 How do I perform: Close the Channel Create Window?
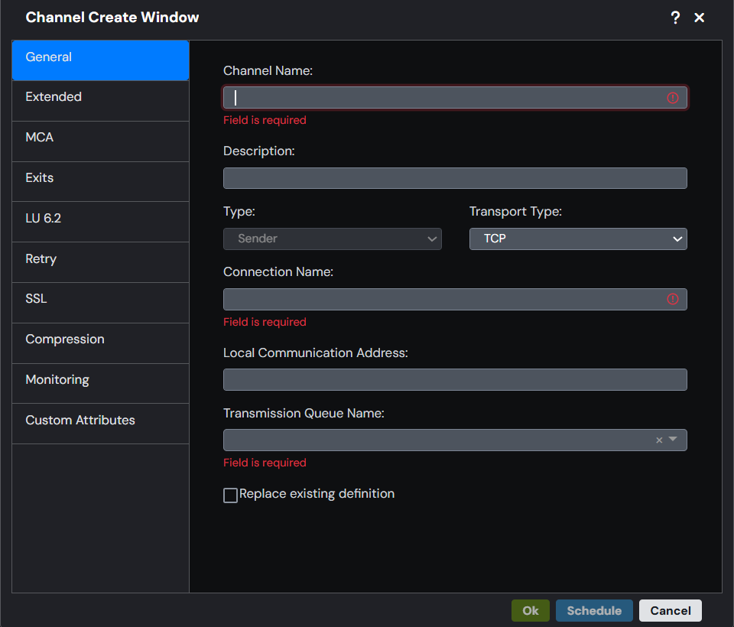(x=699, y=18)
